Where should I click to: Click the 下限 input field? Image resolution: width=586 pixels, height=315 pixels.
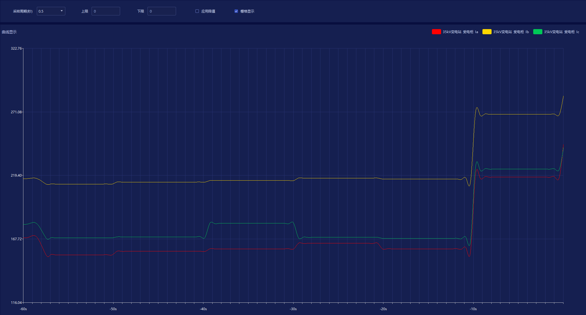click(161, 11)
